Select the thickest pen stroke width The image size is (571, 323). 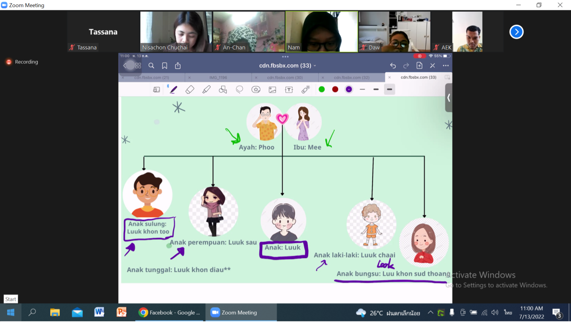point(389,89)
